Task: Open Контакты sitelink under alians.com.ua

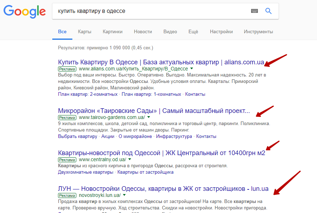Action: 195,94
